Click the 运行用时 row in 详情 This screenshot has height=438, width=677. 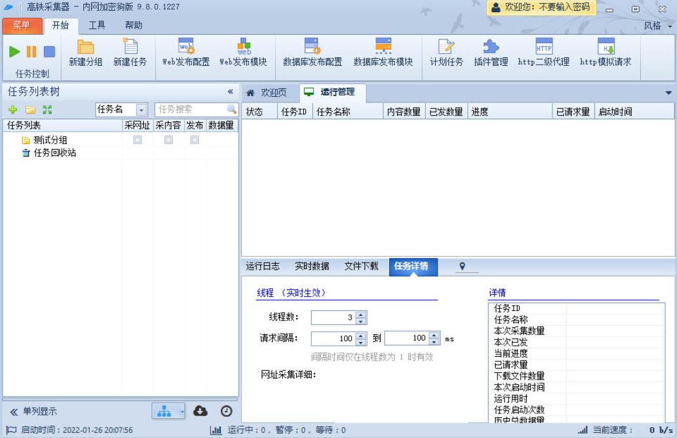[x=576, y=398]
